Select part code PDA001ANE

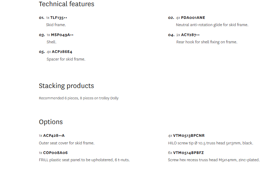[193, 18]
